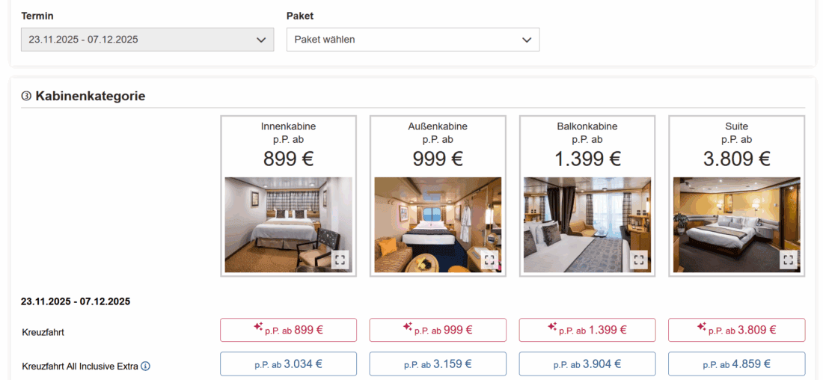Click the chevron arrow in the Paket field
Viewport: 823px width, 380px height.
[x=526, y=40]
